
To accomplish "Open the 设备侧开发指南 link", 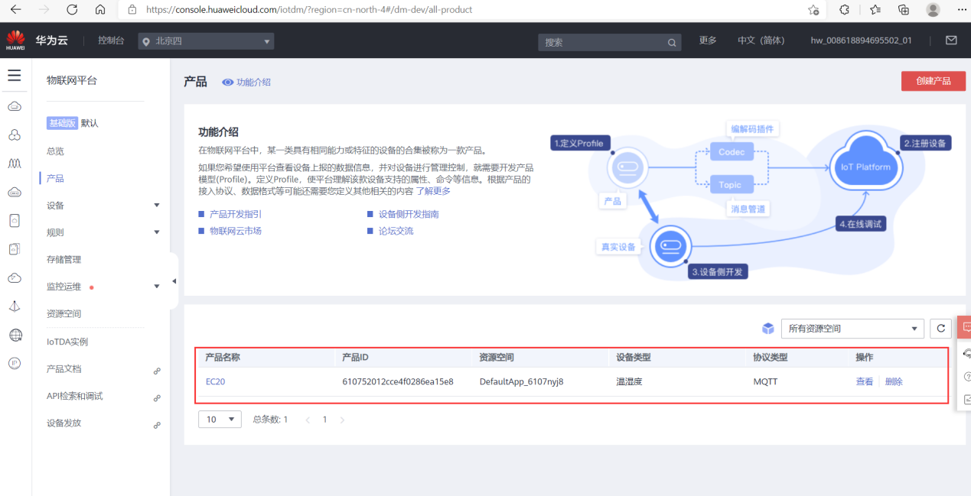I will [x=409, y=215].
